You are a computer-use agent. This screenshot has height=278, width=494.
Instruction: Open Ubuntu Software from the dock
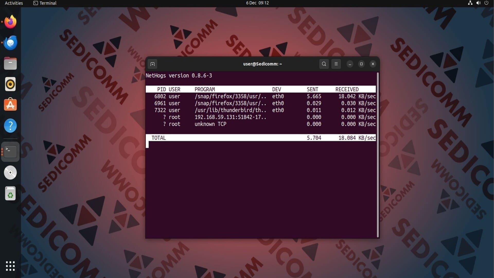pyautogui.click(x=10, y=105)
